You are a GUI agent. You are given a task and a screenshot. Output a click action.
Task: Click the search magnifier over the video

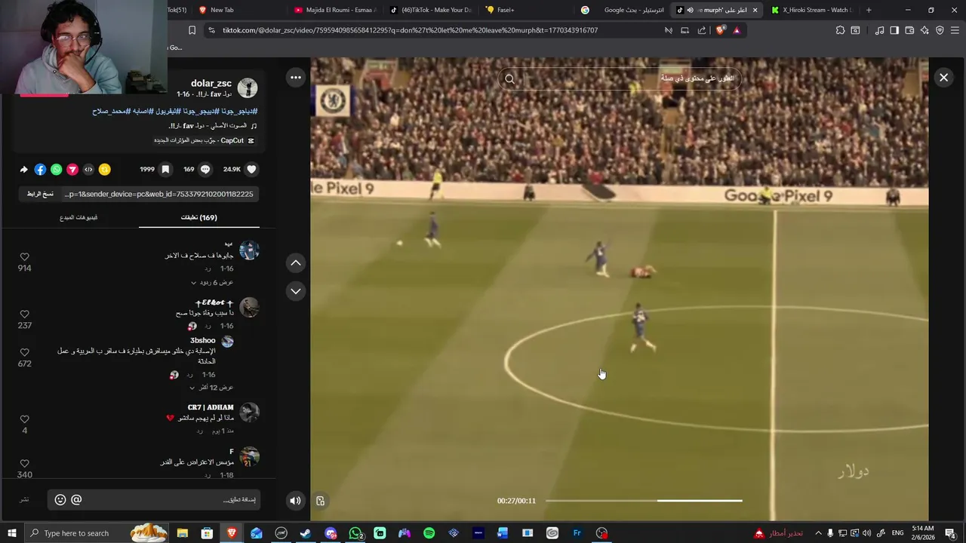click(x=509, y=78)
